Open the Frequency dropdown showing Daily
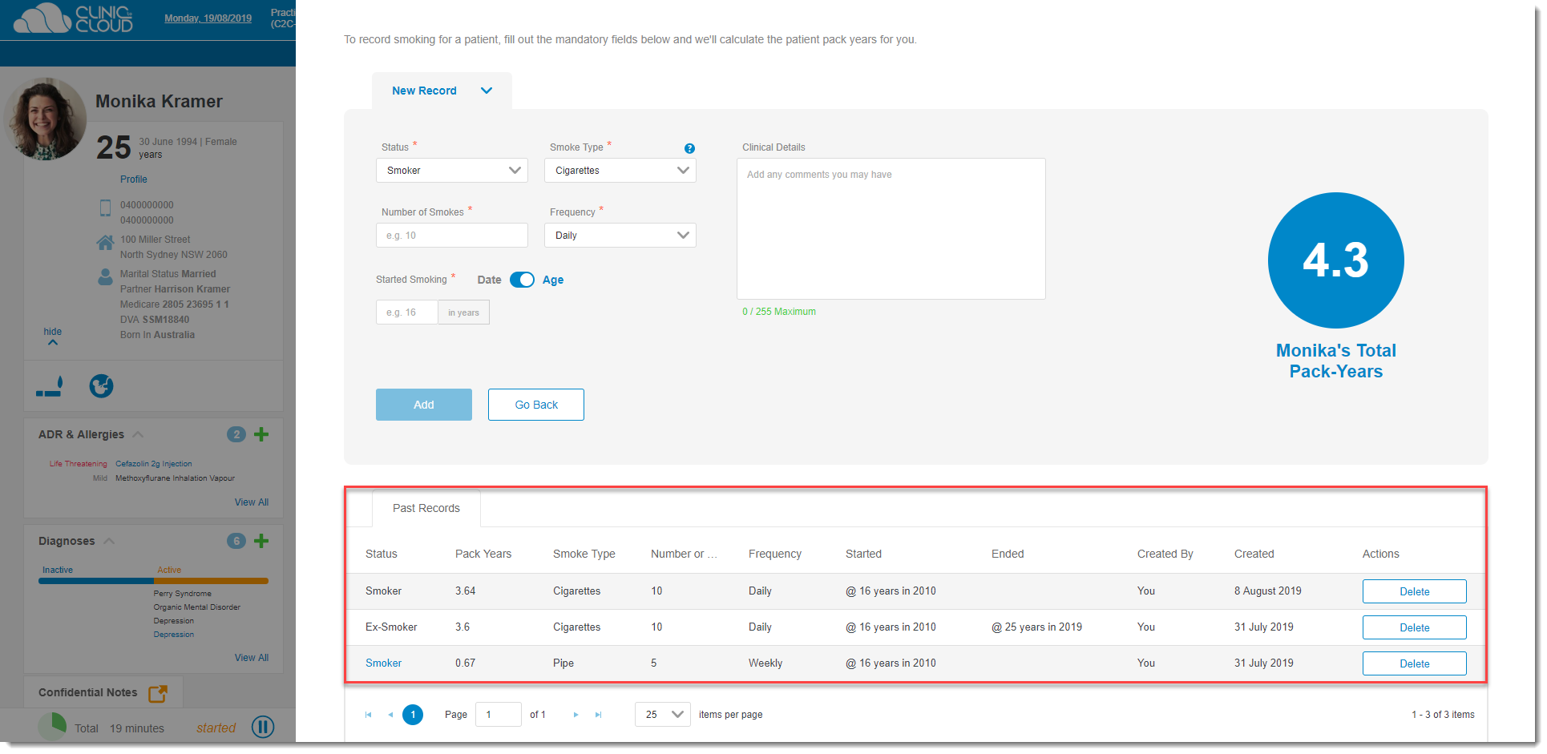This screenshot has width=1547, height=754. (x=620, y=235)
